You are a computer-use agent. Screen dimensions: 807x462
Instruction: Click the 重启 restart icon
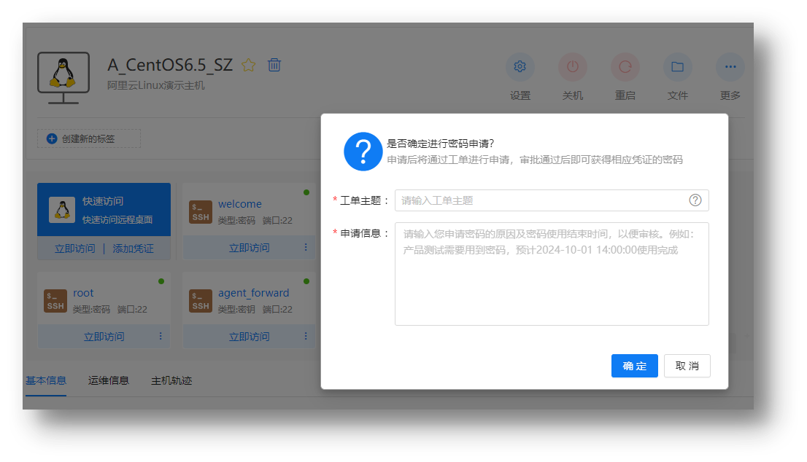(625, 67)
